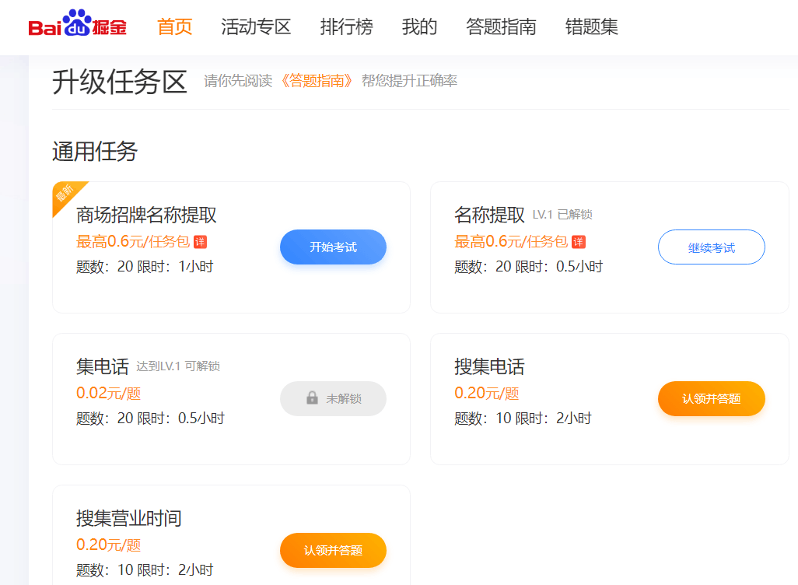The image size is (798, 585).
Task: Click the 0.02元/题 price text
Action: tap(108, 393)
